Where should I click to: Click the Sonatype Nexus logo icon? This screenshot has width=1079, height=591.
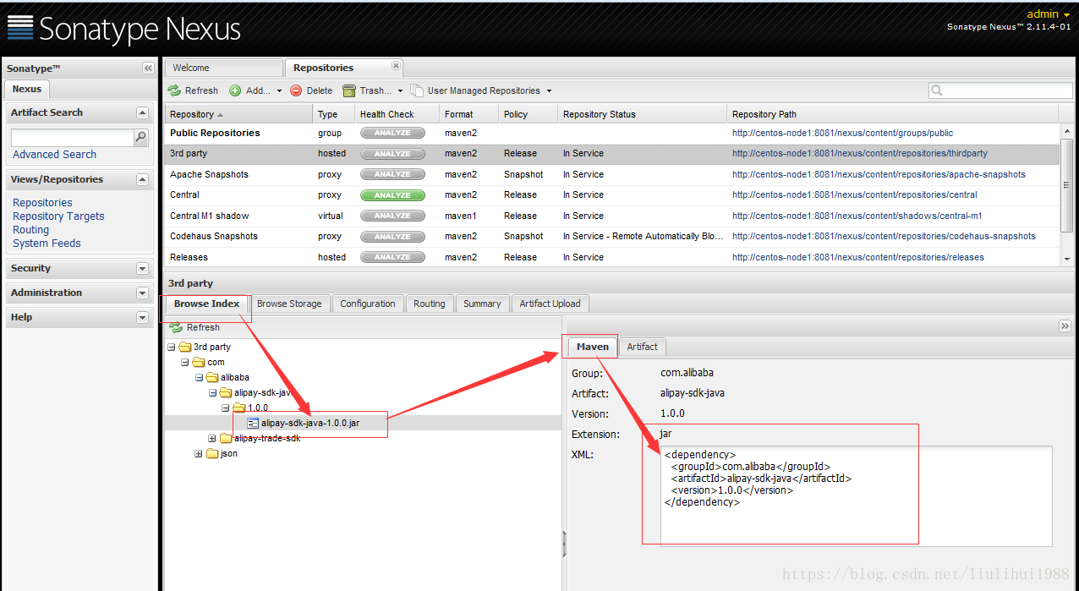pyautogui.click(x=20, y=28)
